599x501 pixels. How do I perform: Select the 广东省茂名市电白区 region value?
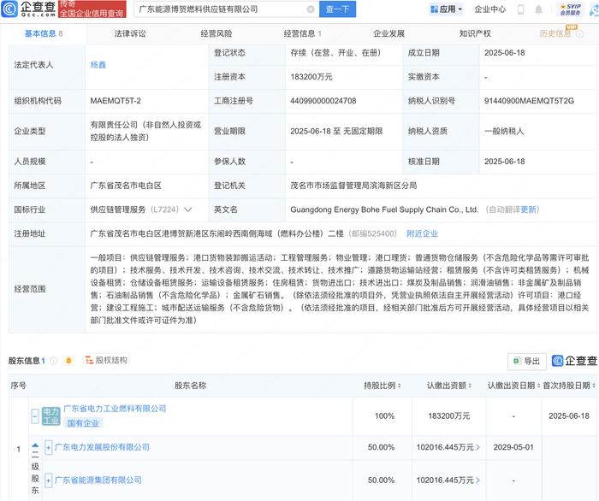(126, 186)
